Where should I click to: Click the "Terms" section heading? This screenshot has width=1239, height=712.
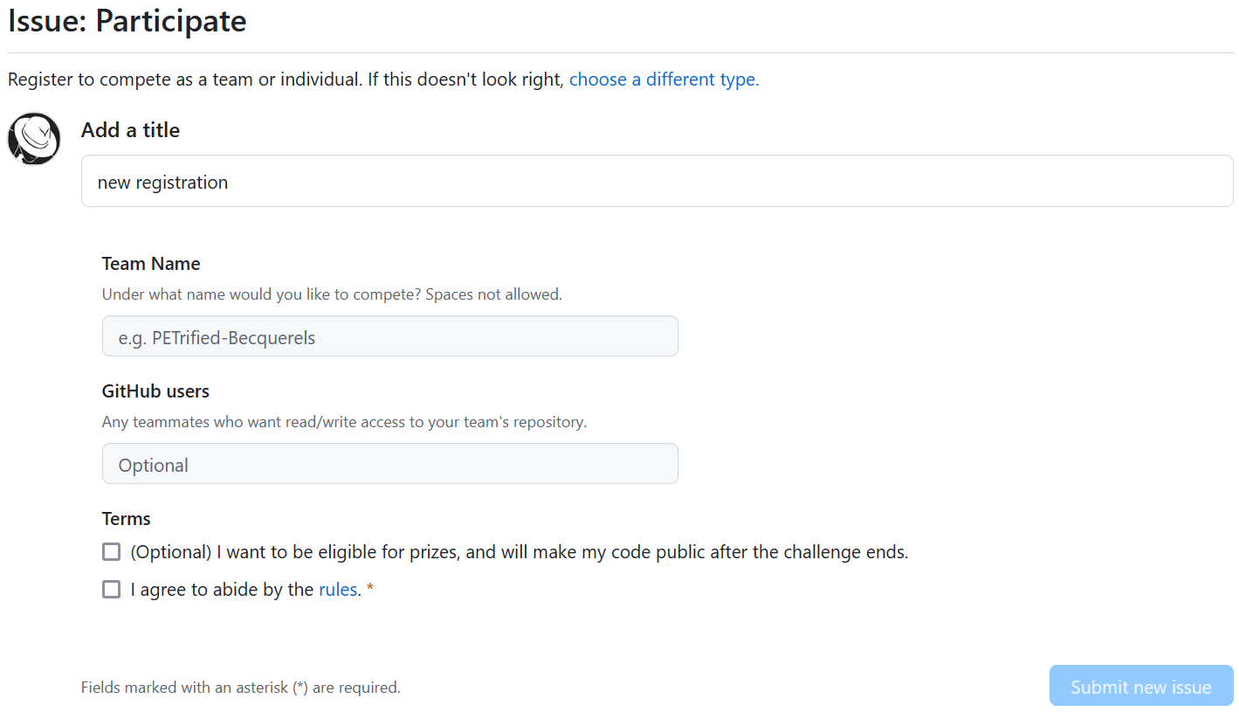(127, 519)
